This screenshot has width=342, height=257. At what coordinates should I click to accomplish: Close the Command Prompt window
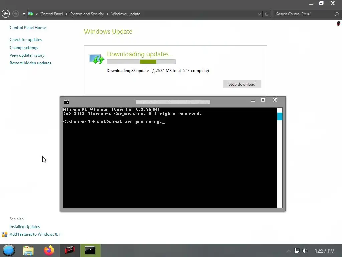[x=275, y=100]
